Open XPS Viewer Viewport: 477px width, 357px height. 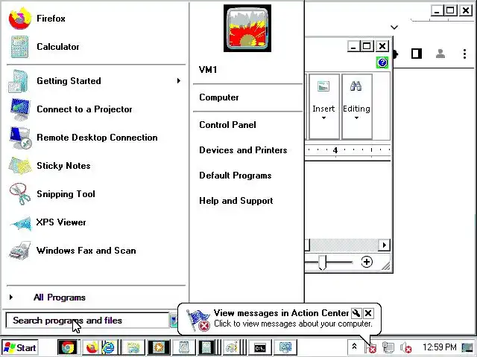click(96, 222)
